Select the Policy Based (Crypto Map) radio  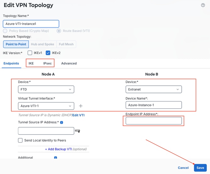[x=5, y=31]
